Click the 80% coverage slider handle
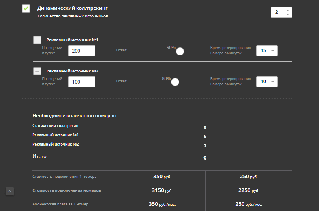Viewport: 319px width, 211px height. tap(175, 82)
